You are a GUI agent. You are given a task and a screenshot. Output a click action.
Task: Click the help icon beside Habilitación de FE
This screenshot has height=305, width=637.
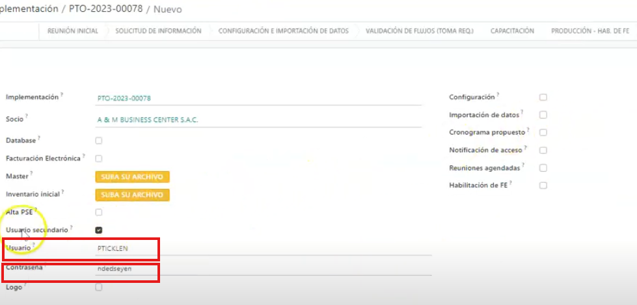(511, 183)
